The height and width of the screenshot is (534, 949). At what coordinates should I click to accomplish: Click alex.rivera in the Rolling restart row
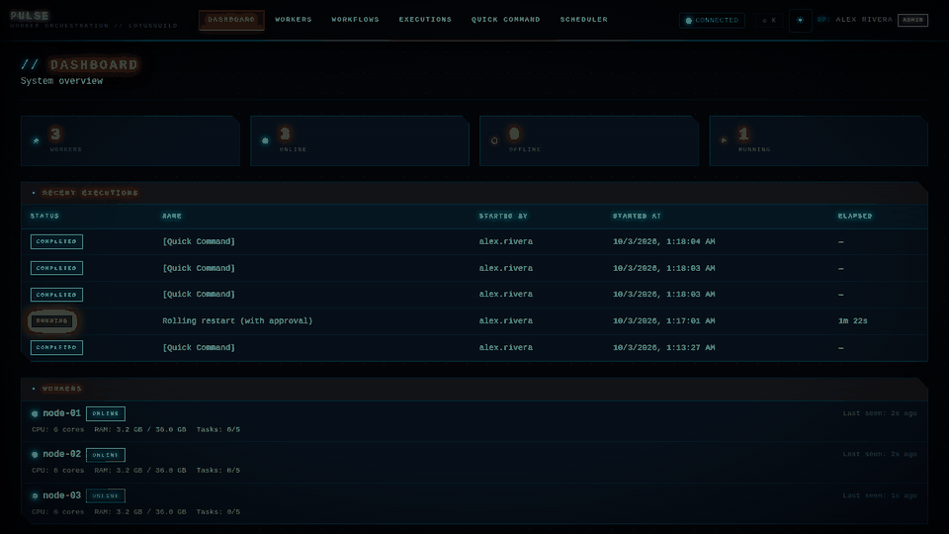(506, 320)
